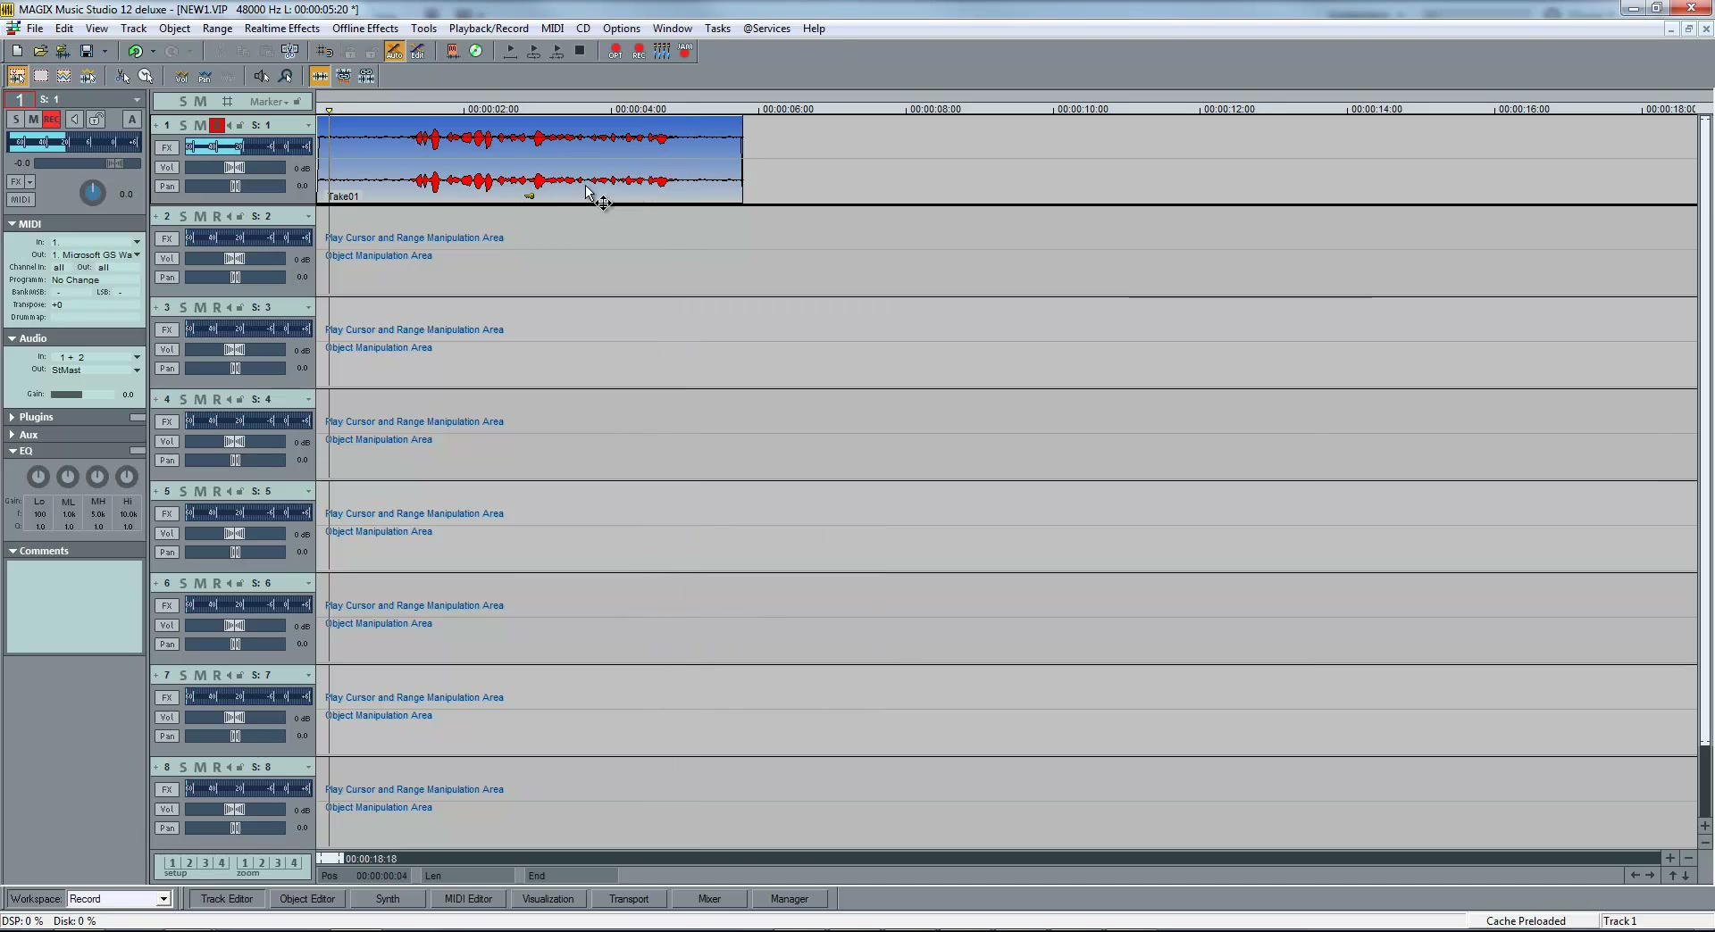Open the Object Editor panel
The image size is (1715, 932).
[x=307, y=899]
